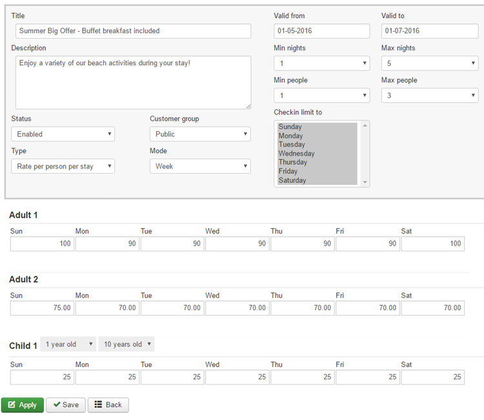Open the Type rate dropdown
This screenshot has width=484, height=420.
63,166
